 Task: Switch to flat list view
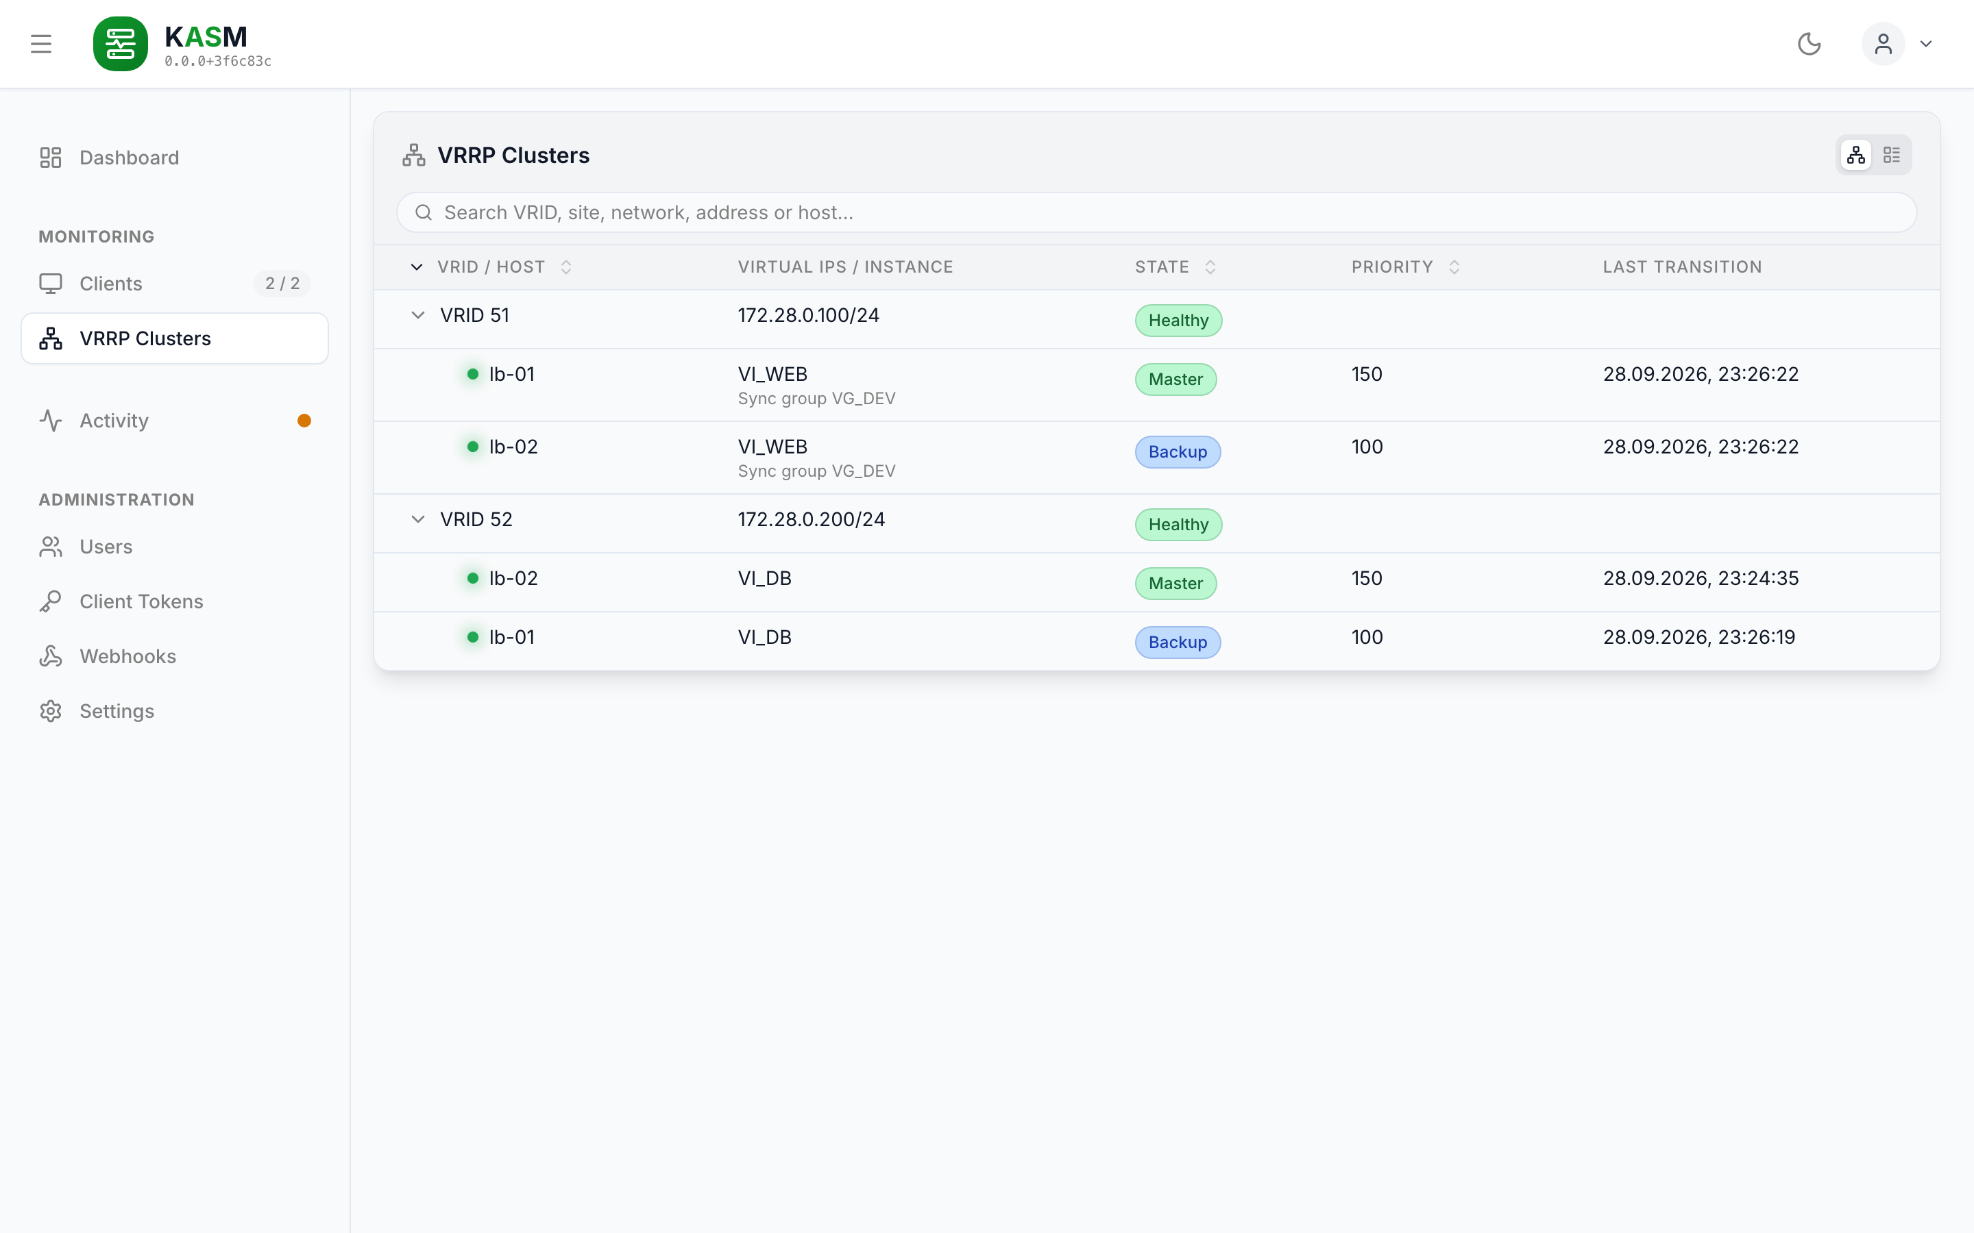pos(1892,155)
